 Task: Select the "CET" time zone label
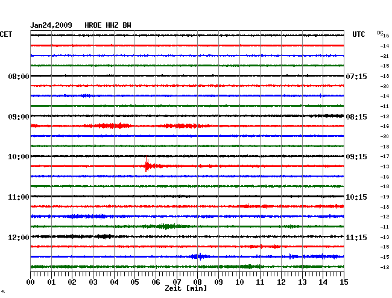pyautogui.click(x=6, y=34)
